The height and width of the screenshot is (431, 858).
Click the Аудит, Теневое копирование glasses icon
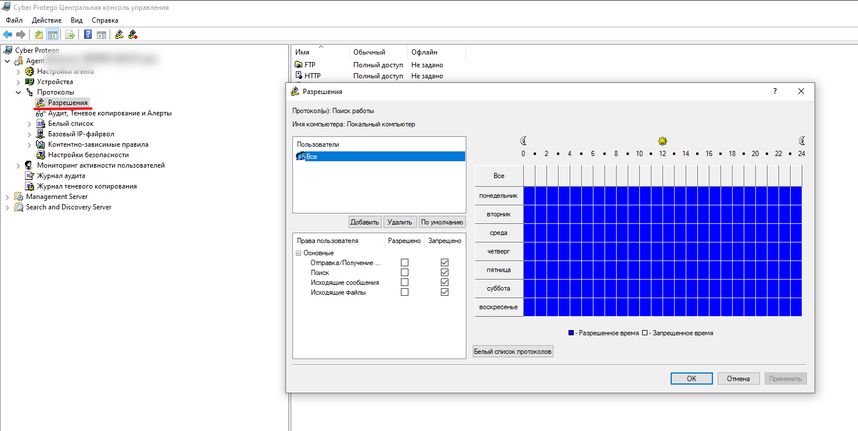41,113
